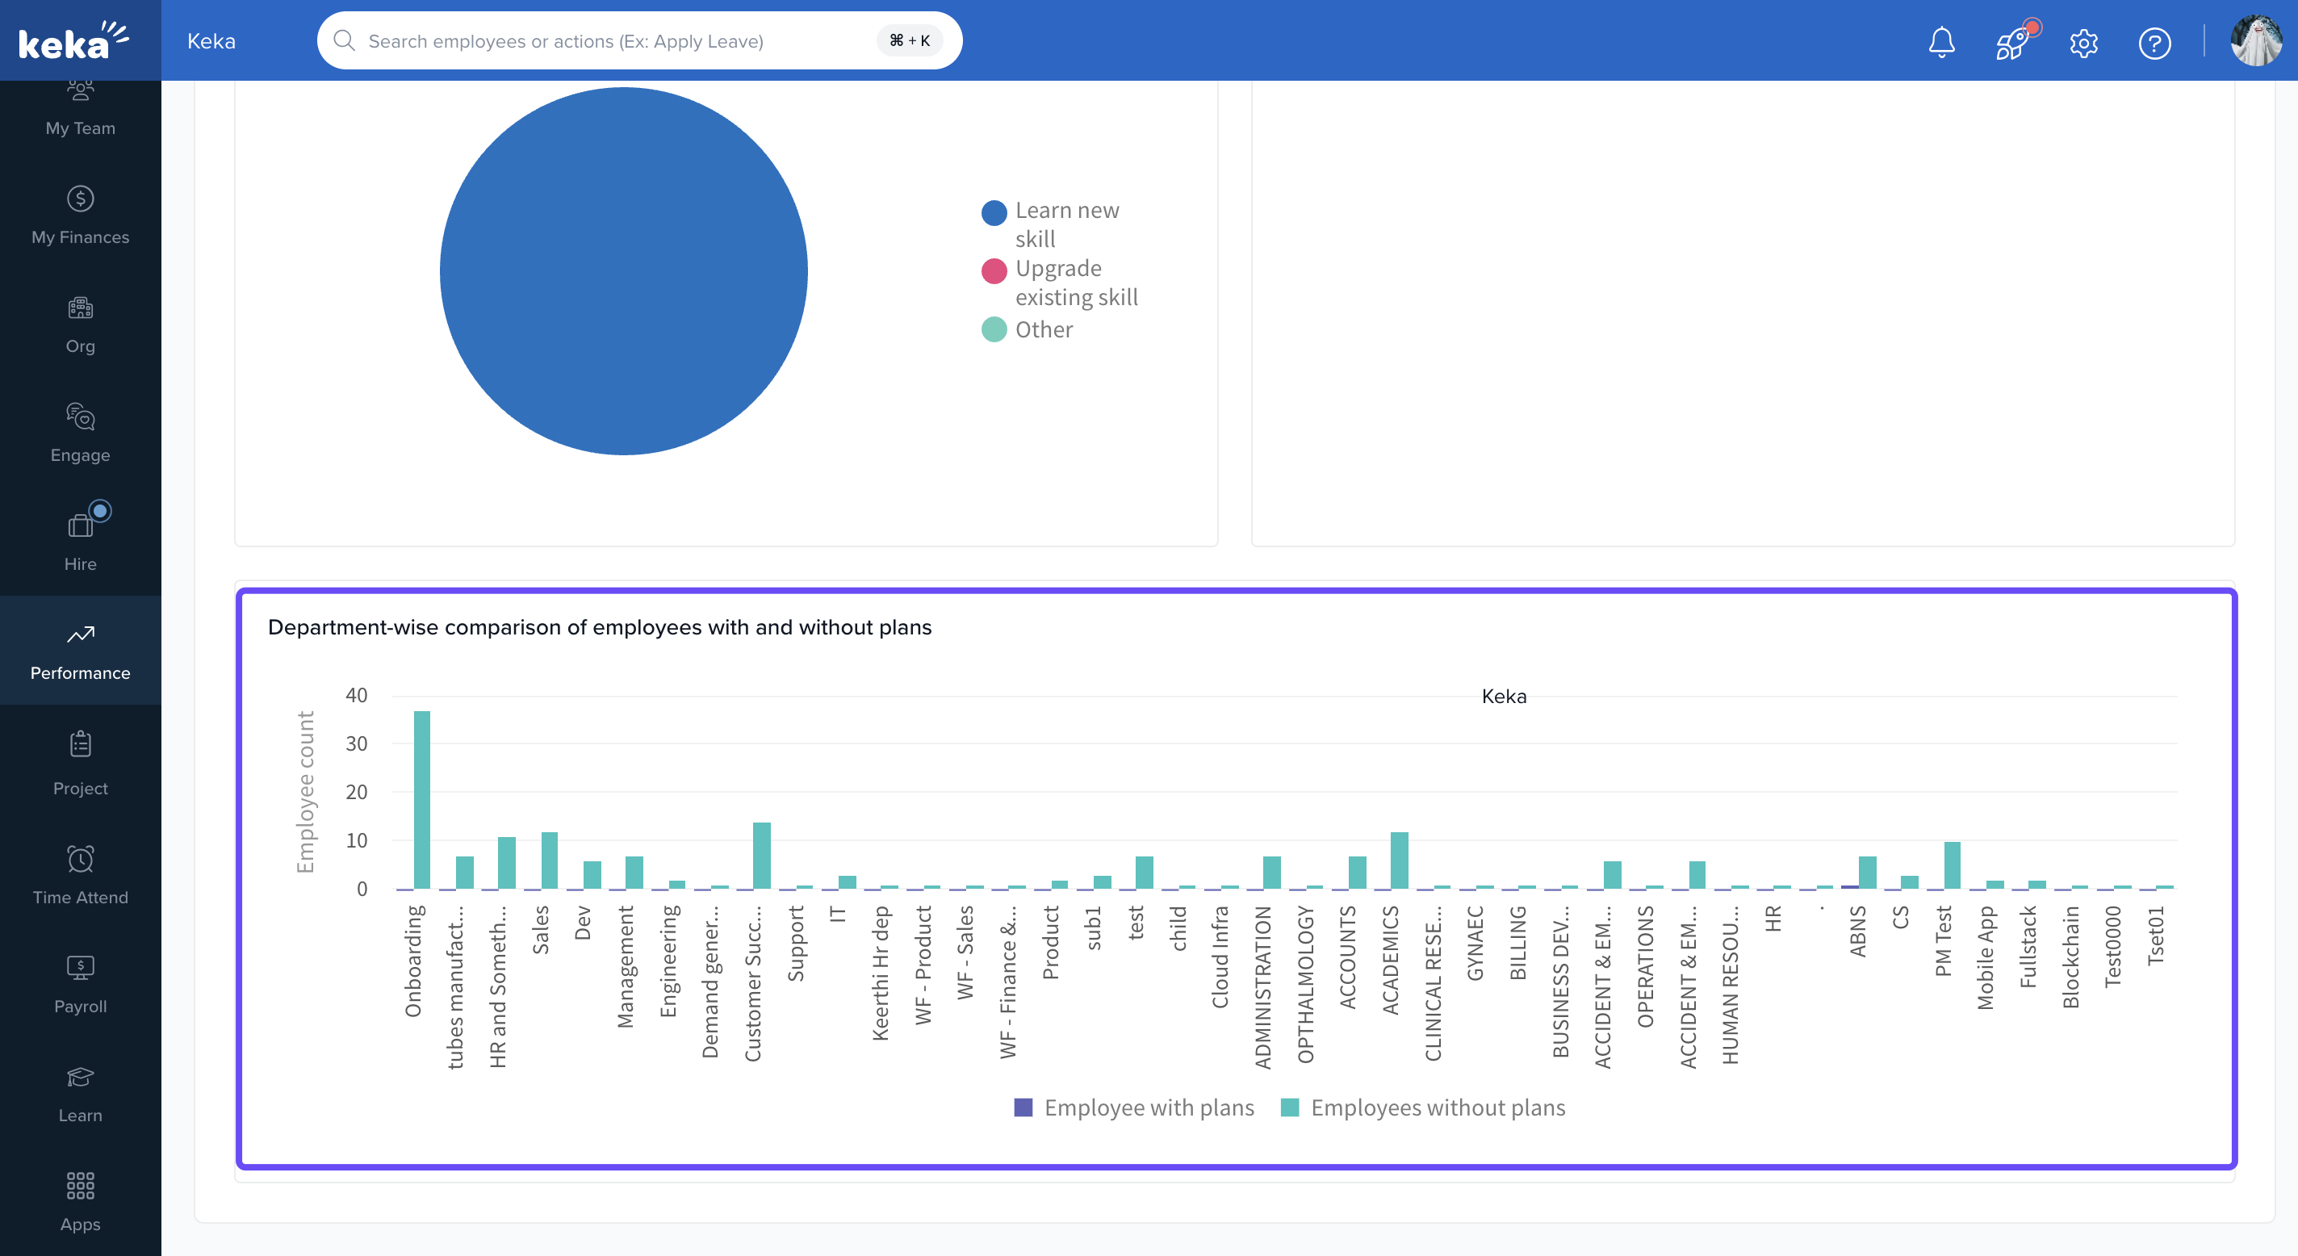Toggle the 'Employee with plans' legend series
This screenshot has height=1256, width=2298.
(x=1135, y=1107)
